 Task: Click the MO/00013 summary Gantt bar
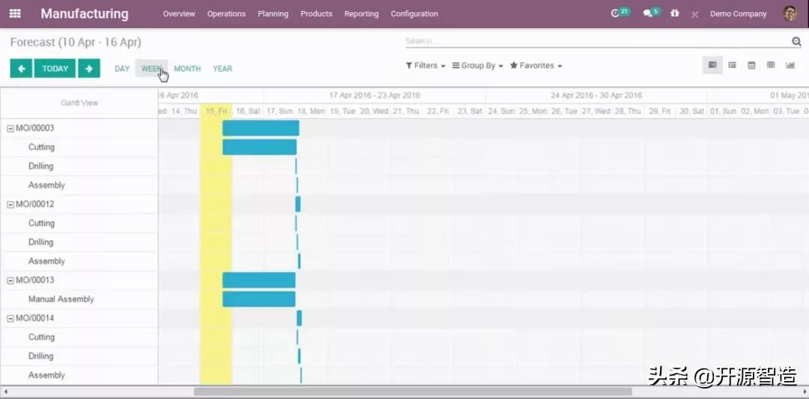(x=259, y=280)
